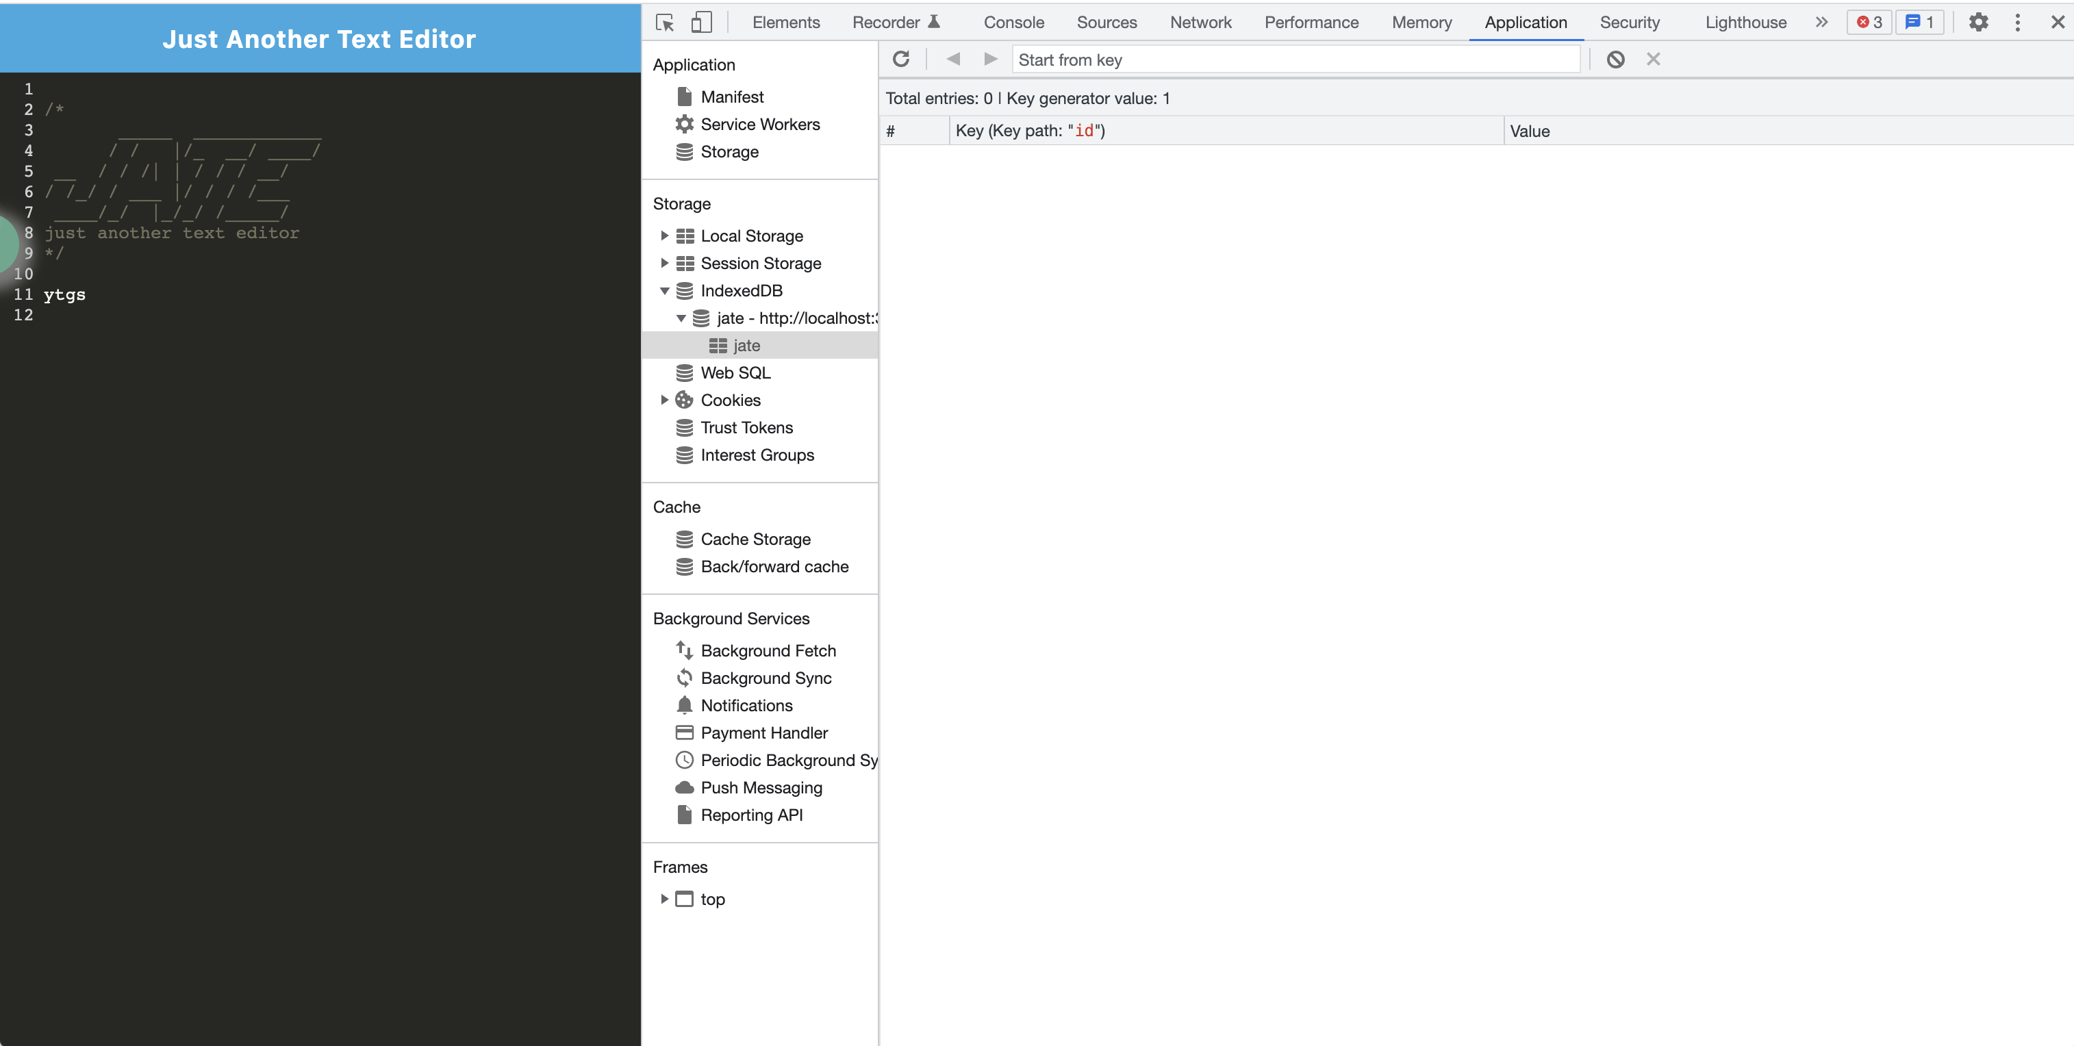Open Reporting API item
Screen dimensions: 2074x1046
(751, 814)
